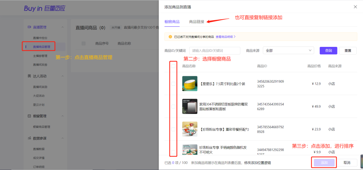Click the Buy in 巨量百应 logo
Screen dimensions: 363x170
45,8
